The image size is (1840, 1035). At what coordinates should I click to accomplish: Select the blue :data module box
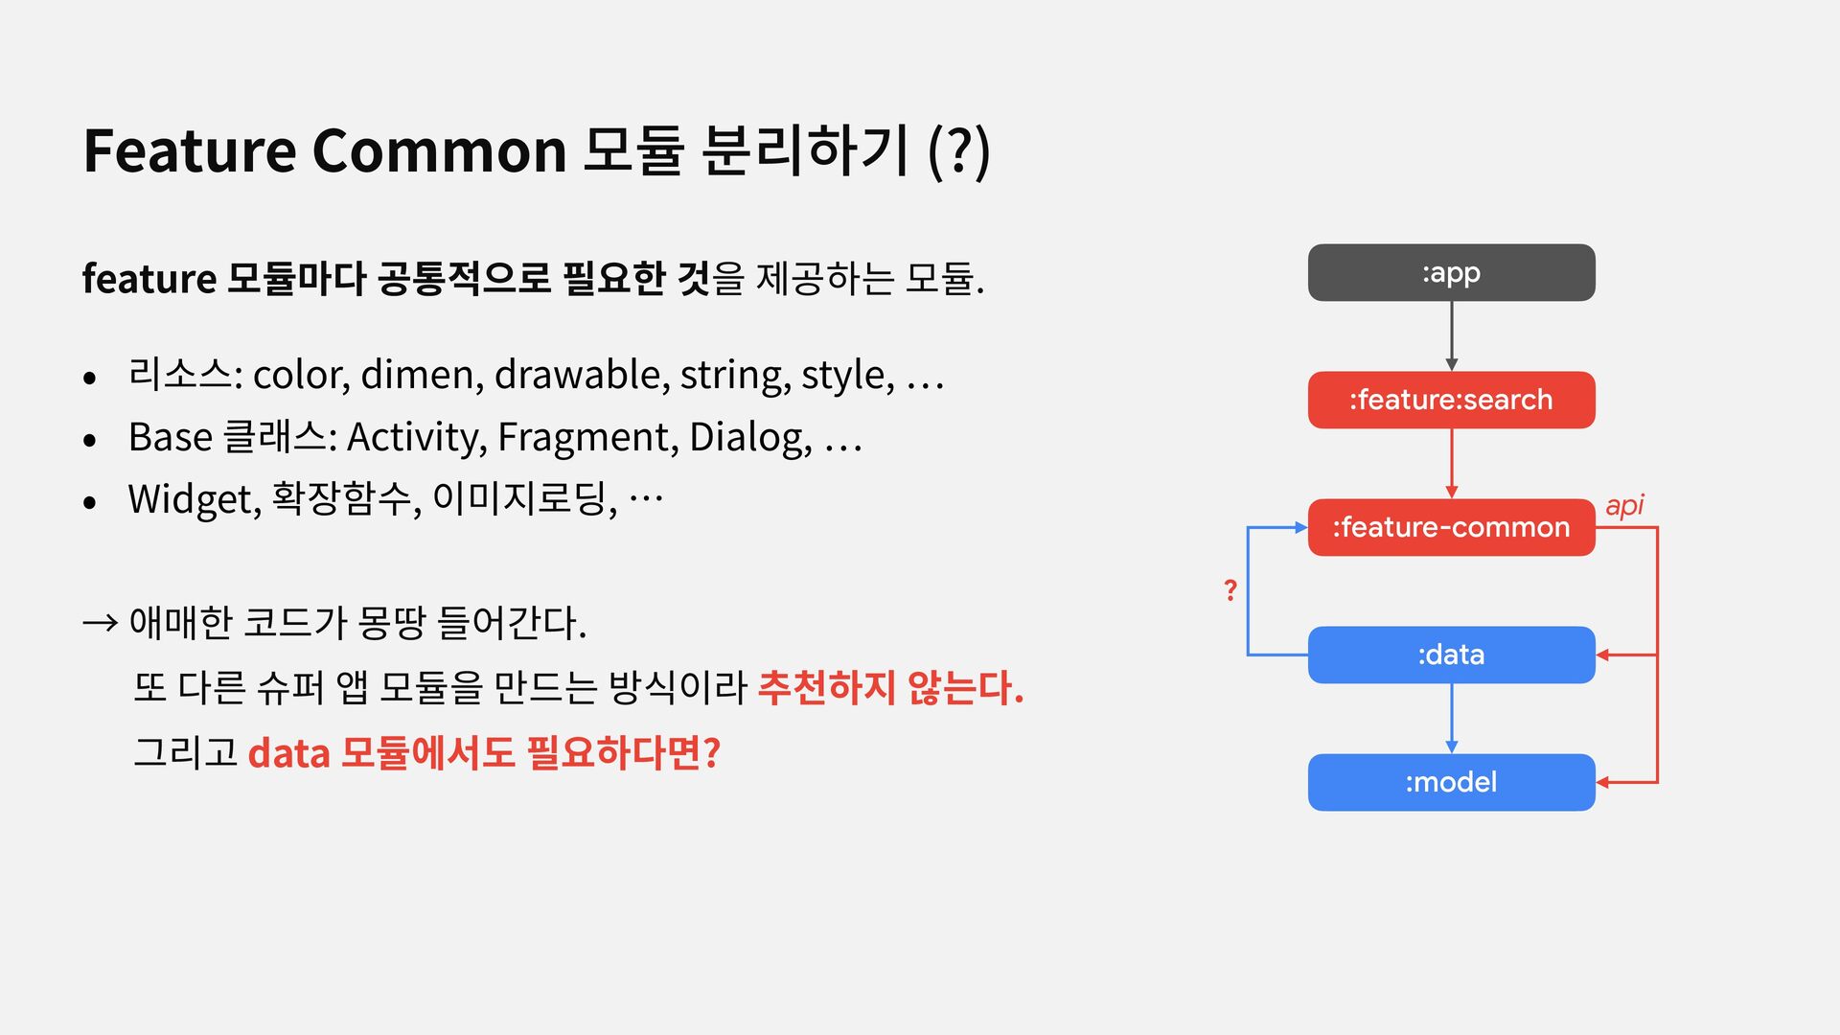(1451, 655)
